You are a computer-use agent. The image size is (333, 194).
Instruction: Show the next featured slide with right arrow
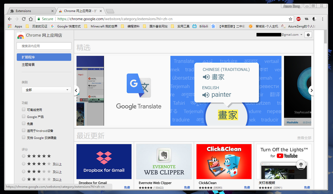311,91
